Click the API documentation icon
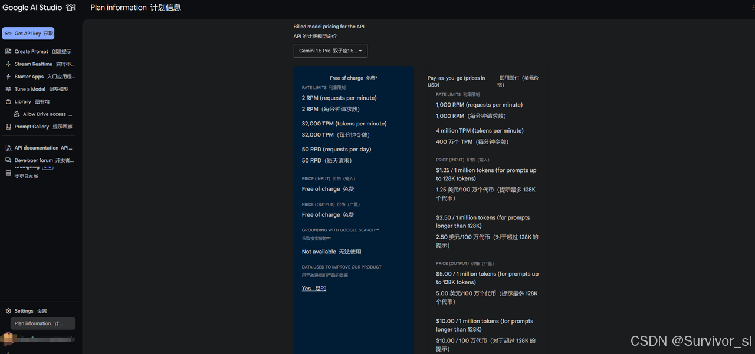 (8, 148)
